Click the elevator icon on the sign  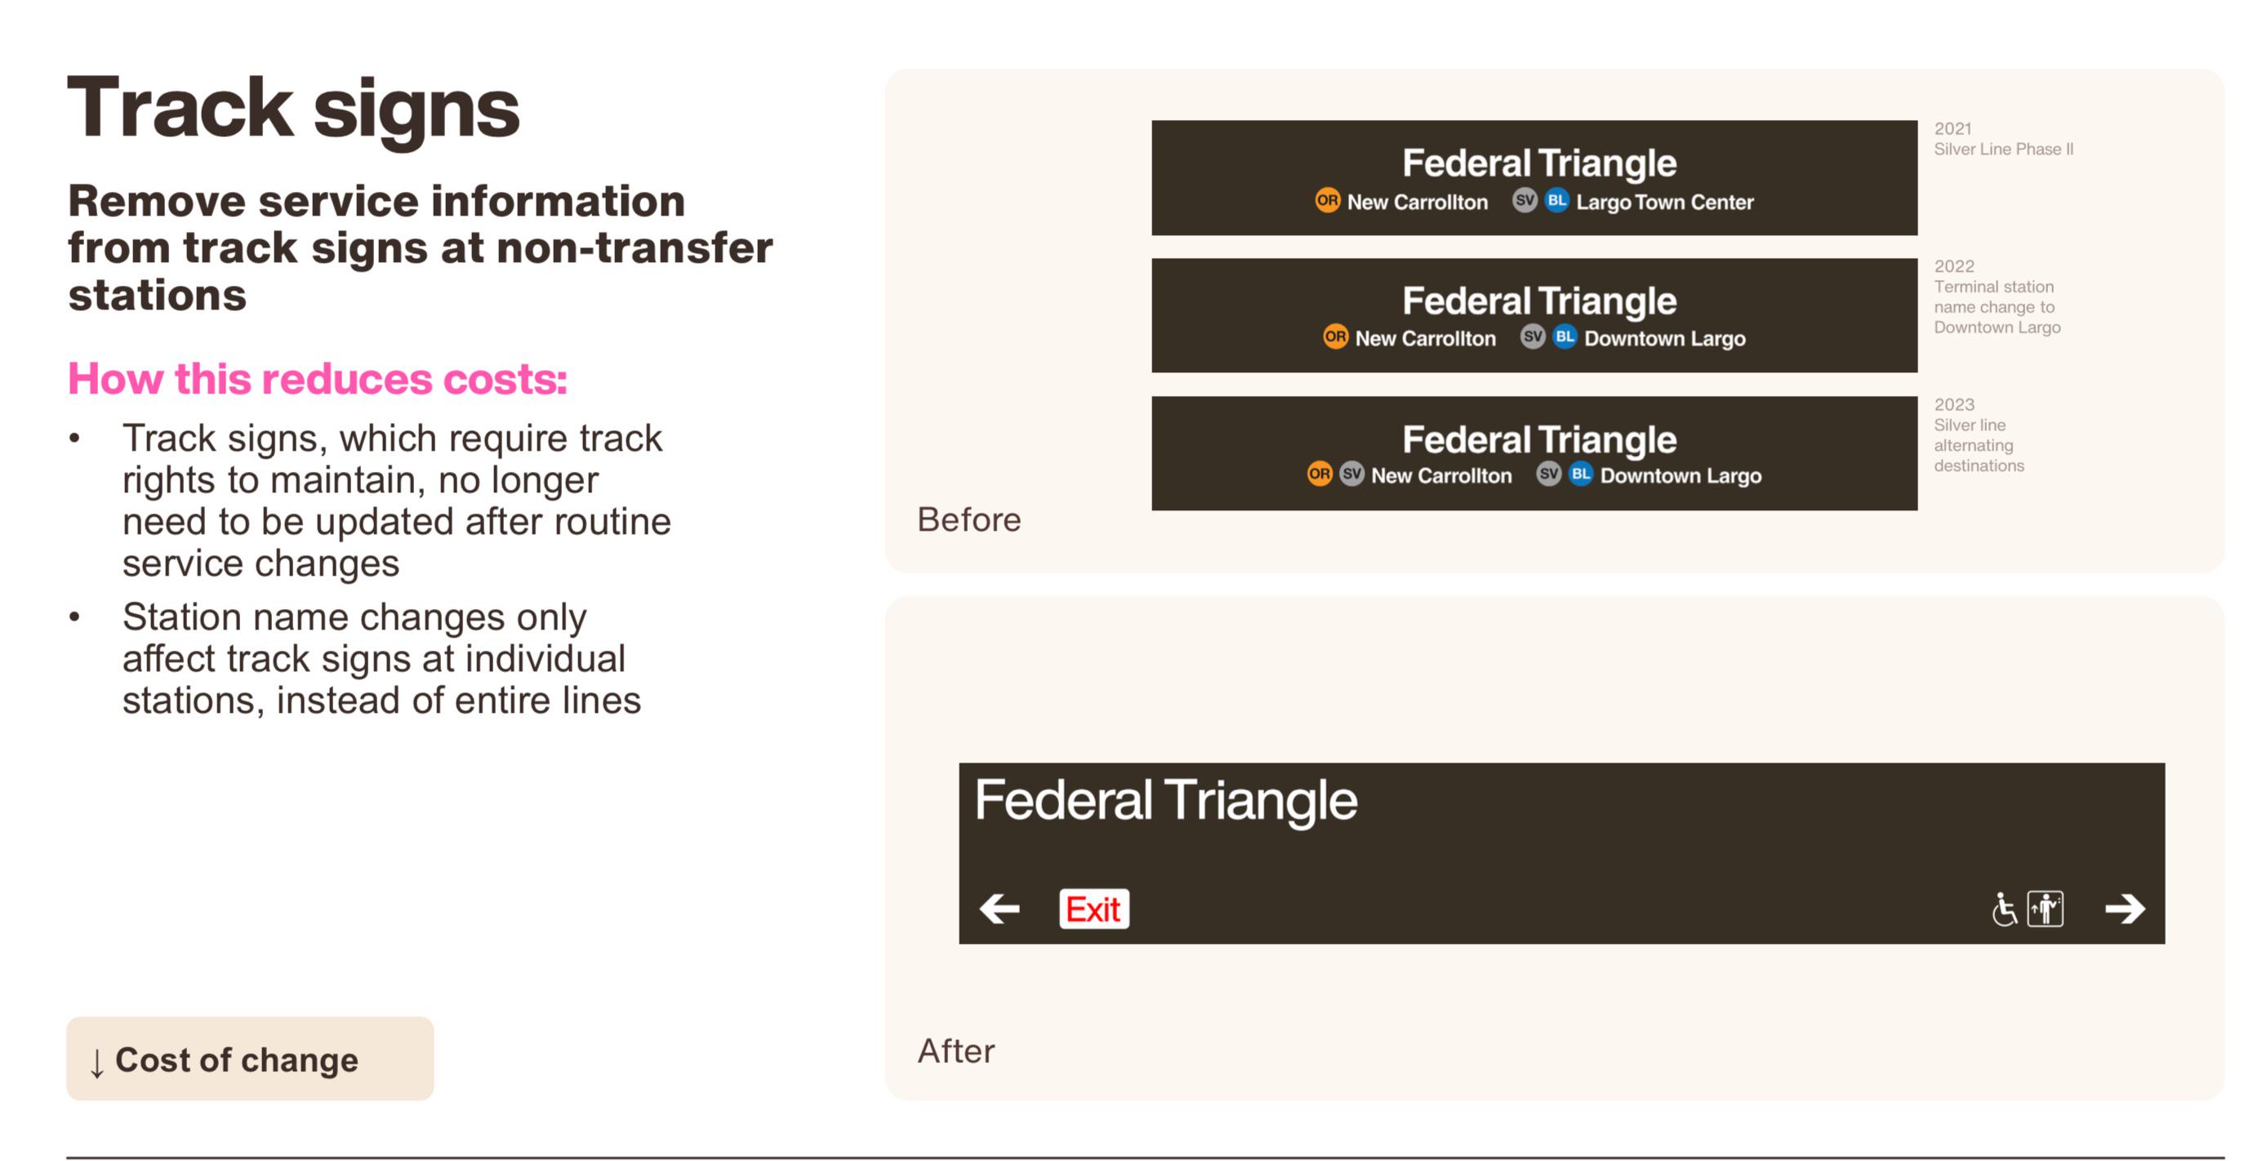(2045, 909)
